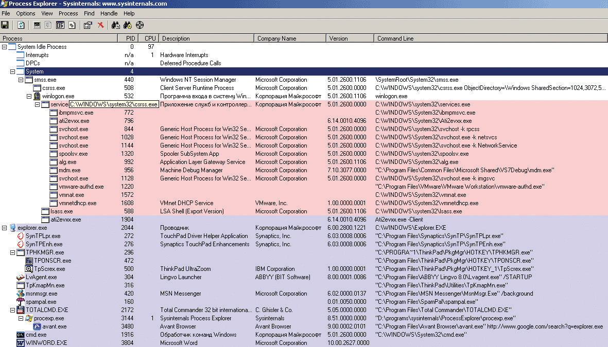Screen dimensions: 608x347
Task: Open the Find menu
Action: click(89, 13)
